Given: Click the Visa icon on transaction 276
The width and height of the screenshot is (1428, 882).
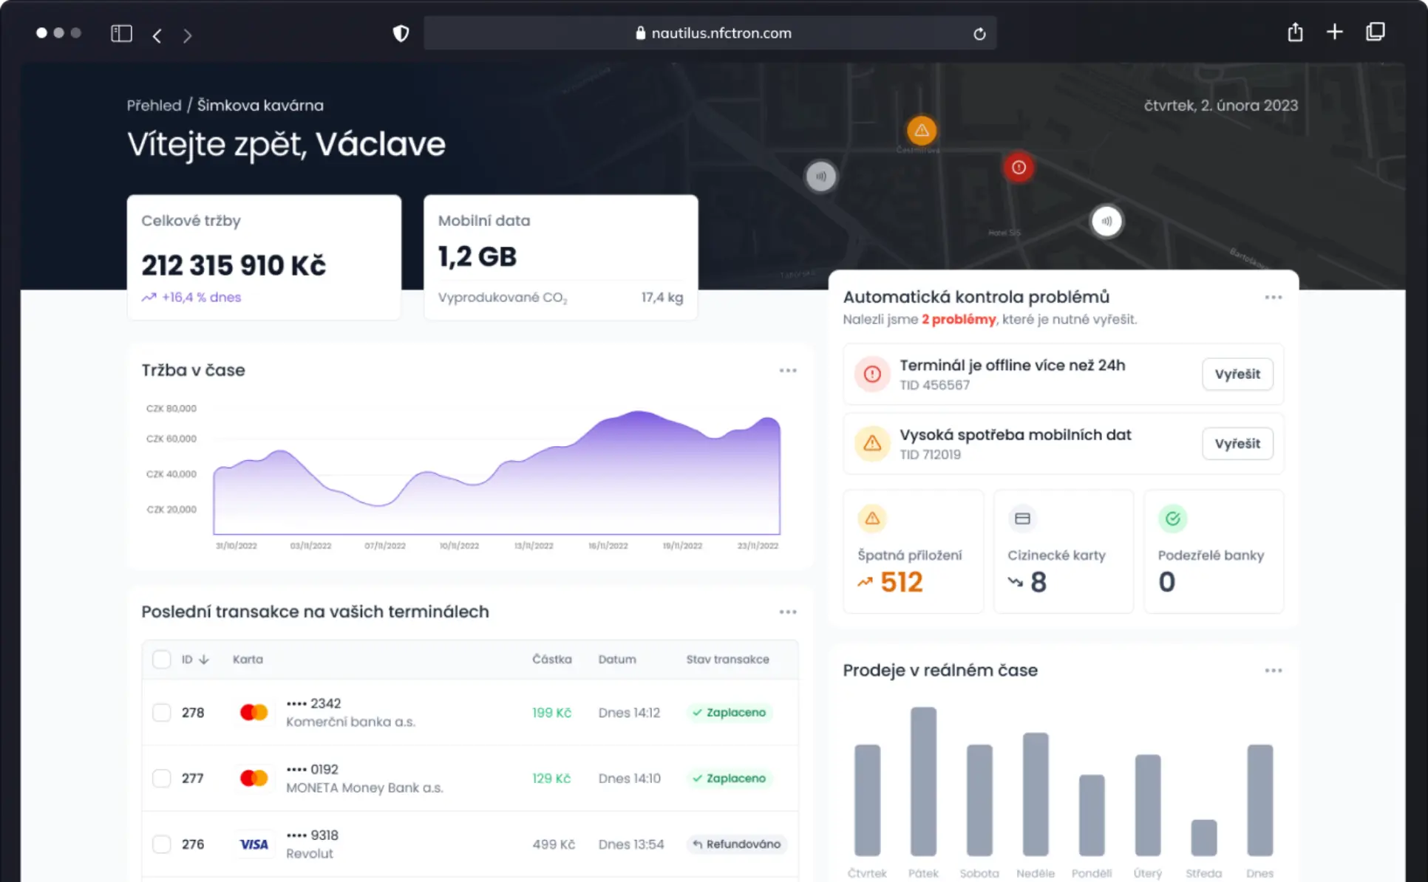Looking at the screenshot, I should coord(254,844).
